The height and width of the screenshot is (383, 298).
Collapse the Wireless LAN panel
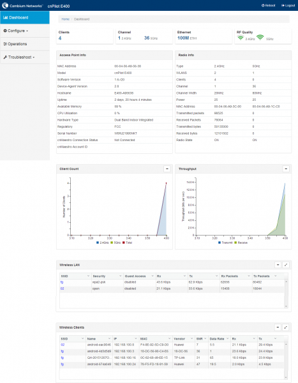tap(278, 265)
